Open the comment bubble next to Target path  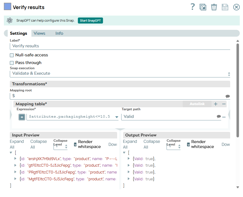(x=219, y=117)
